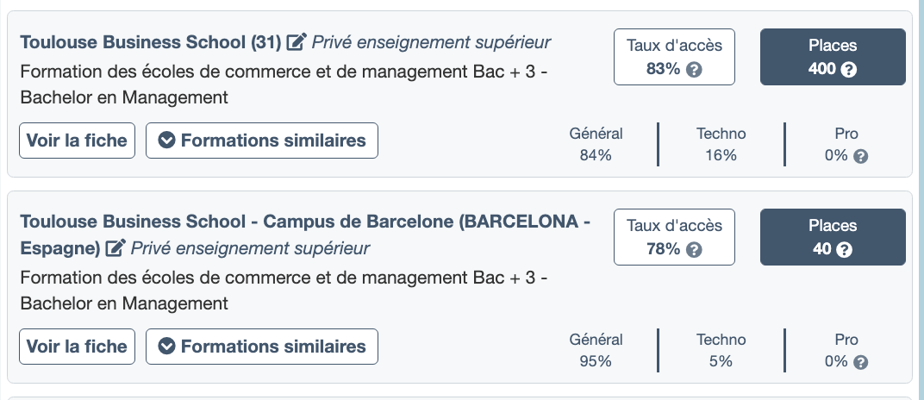Click edit icon next to Toulouse Business School (31)
The image size is (924, 400).
point(297,41)
